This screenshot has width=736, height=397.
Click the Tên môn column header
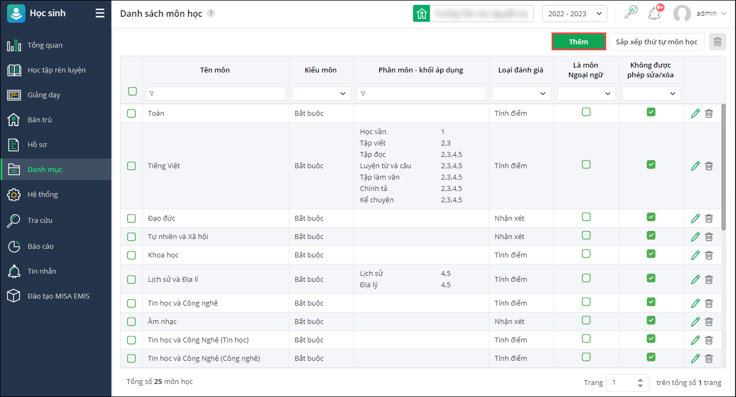[x=215, y=70]
